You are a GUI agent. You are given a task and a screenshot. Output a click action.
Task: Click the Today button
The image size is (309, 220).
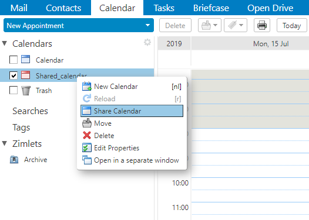(x=291, y=25)
